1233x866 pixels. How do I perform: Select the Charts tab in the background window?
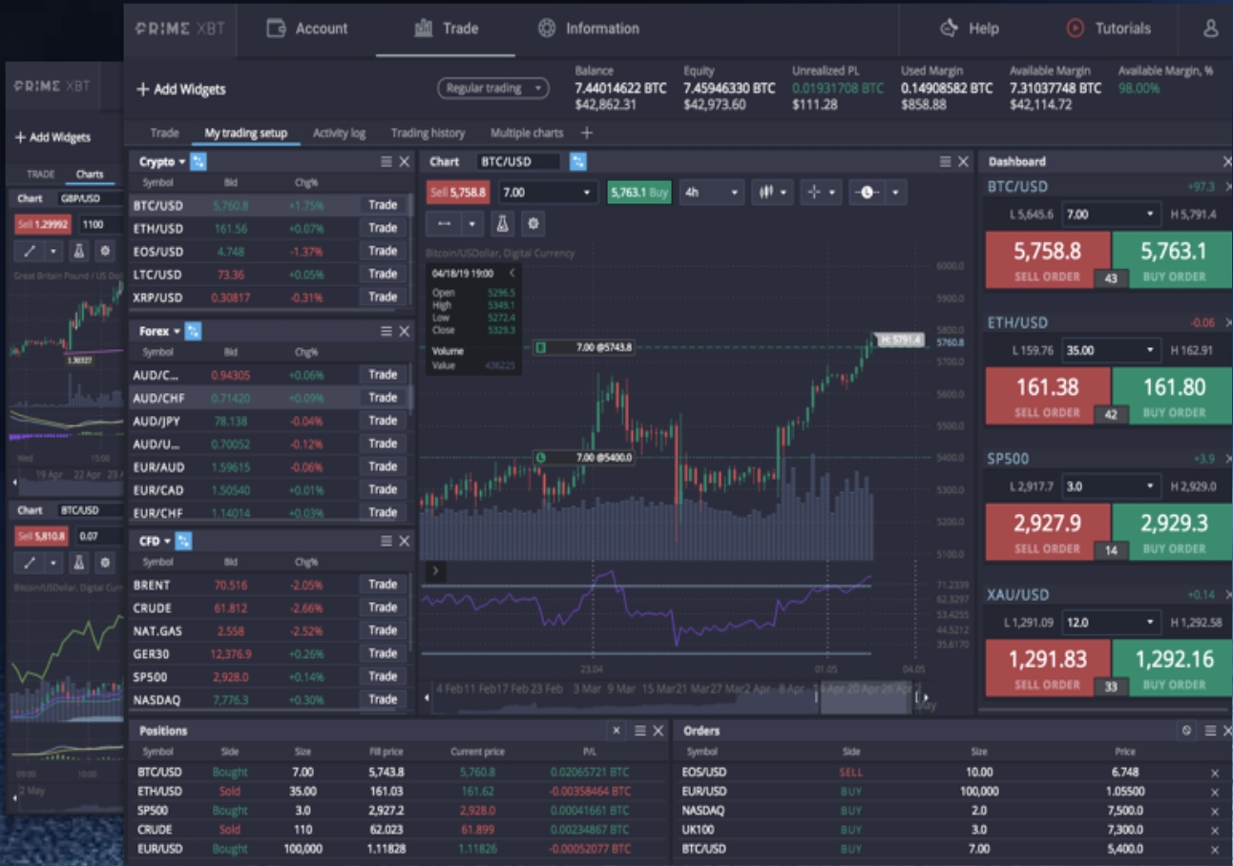(90, 174)
